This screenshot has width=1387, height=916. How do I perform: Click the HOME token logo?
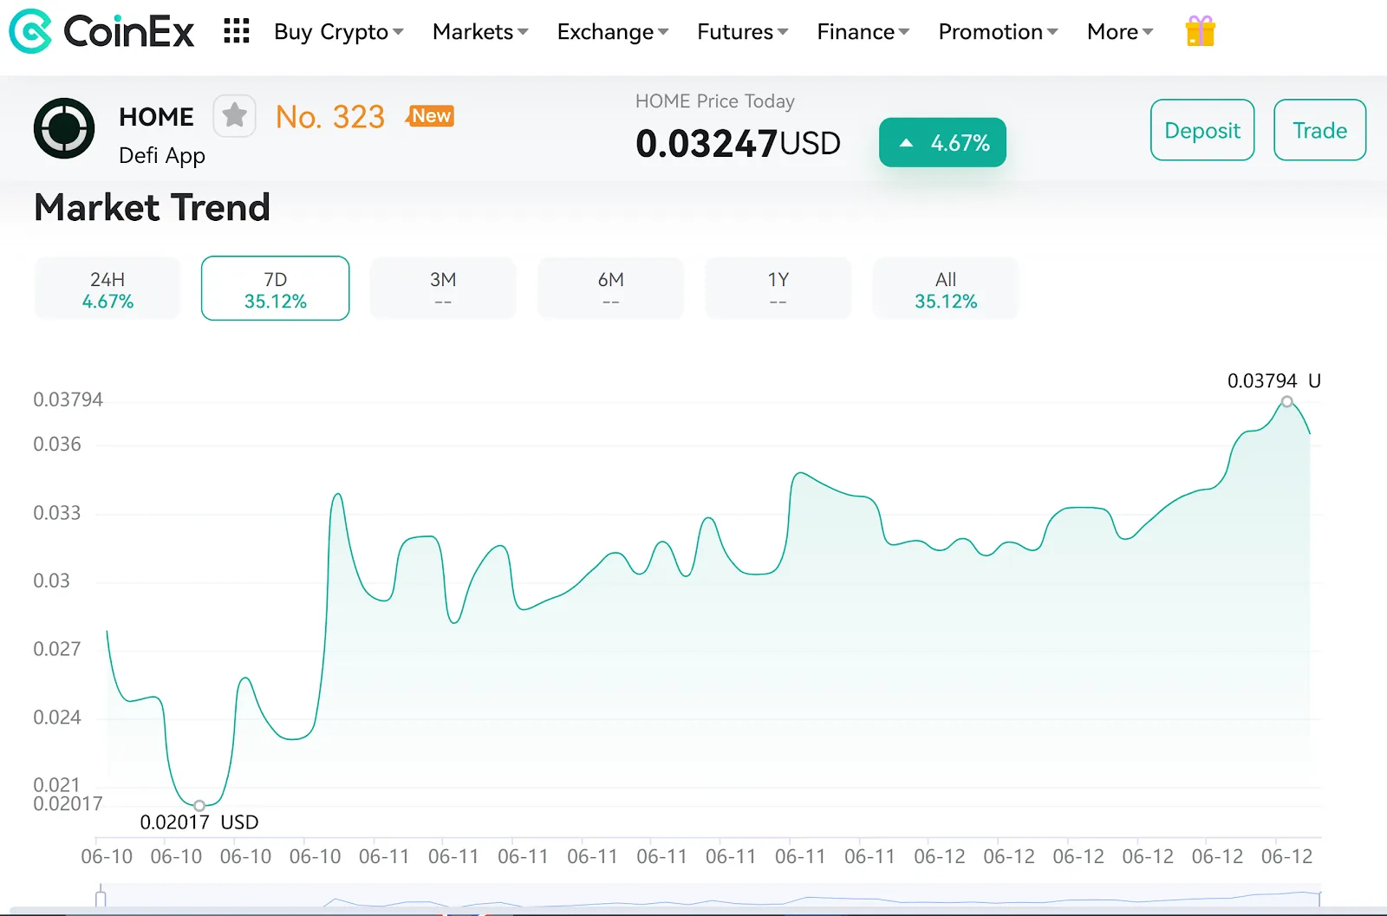tap(64, 128)
